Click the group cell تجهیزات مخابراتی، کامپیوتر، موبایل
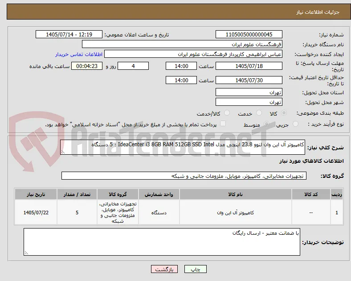The width and height of the screenshot is (351, 281). (118, 213)
